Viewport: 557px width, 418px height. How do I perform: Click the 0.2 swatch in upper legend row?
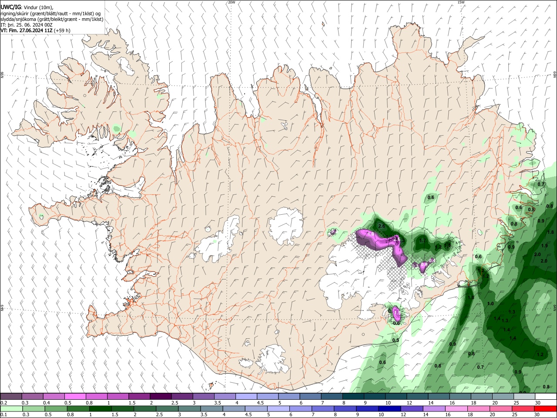[11, 396]
